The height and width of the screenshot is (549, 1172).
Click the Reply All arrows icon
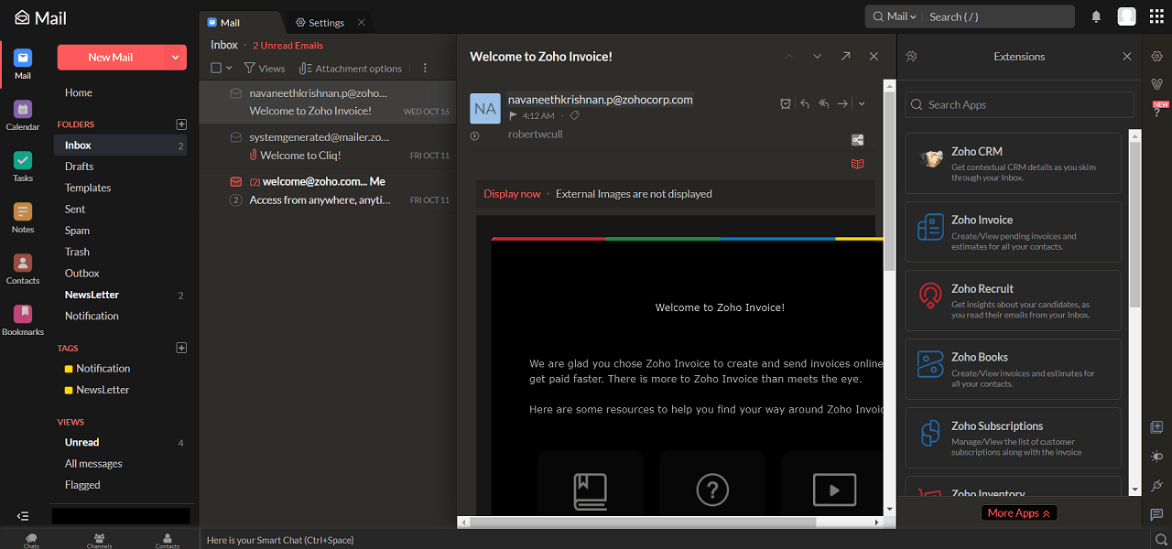824,103
